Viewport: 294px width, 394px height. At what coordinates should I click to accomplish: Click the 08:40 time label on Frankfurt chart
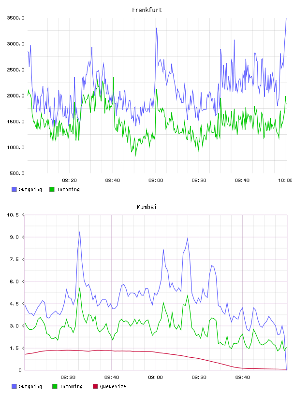pos(113,180)
